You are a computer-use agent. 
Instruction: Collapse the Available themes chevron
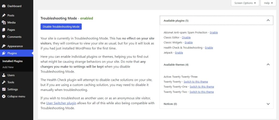(268, 64)
